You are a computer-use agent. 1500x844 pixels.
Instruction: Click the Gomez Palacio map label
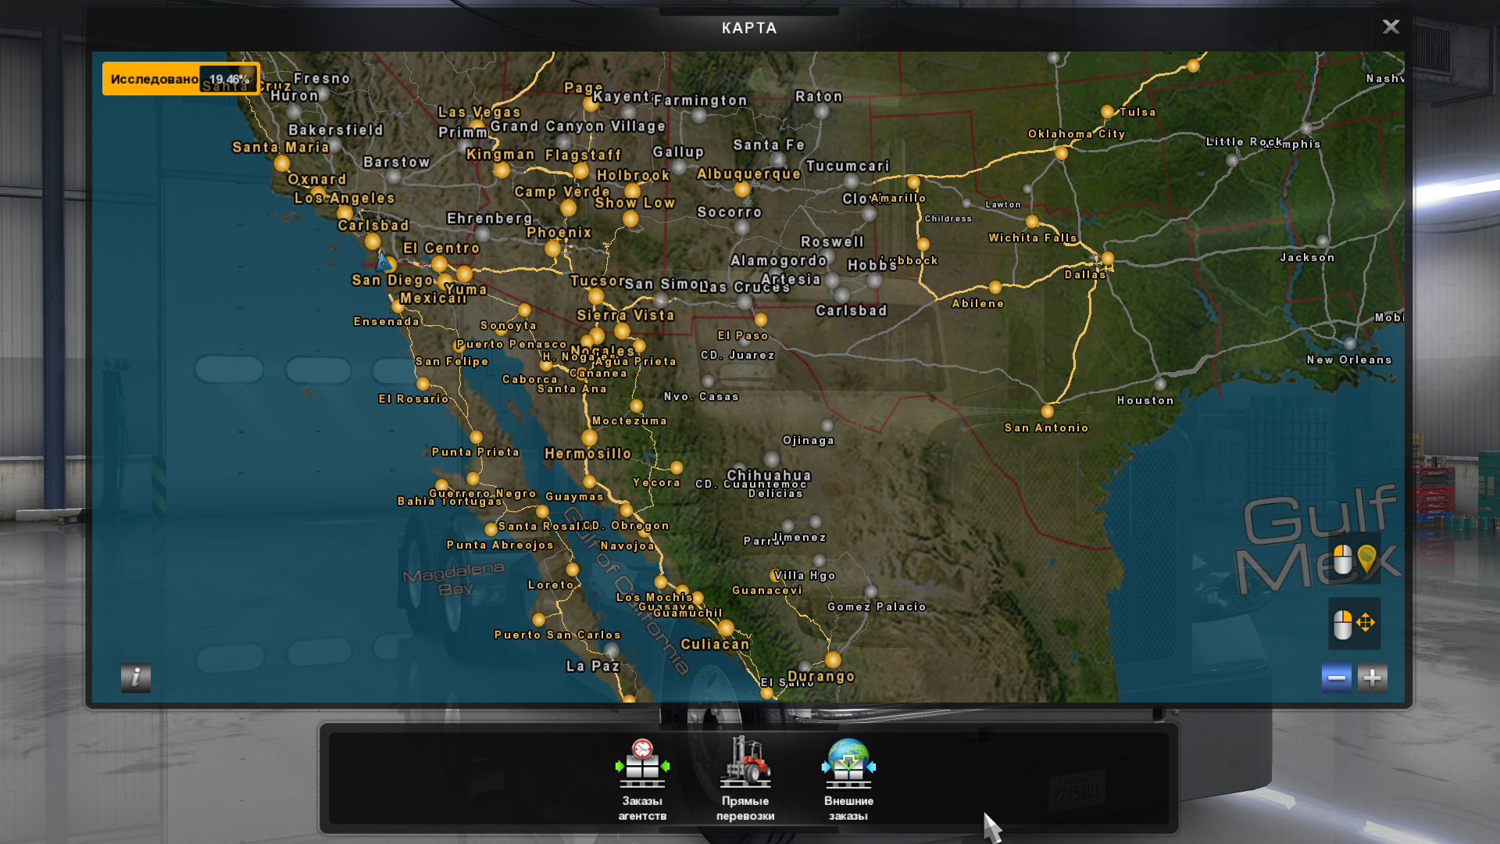coord(877,606)
